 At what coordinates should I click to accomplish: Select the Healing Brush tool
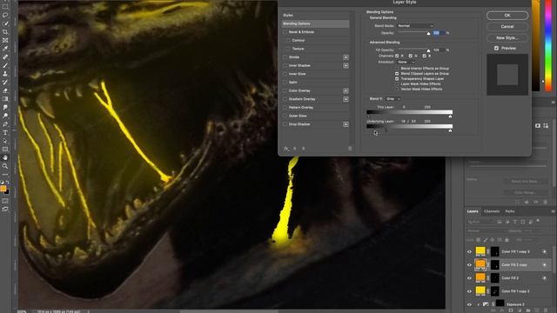[x=5, y=57]
